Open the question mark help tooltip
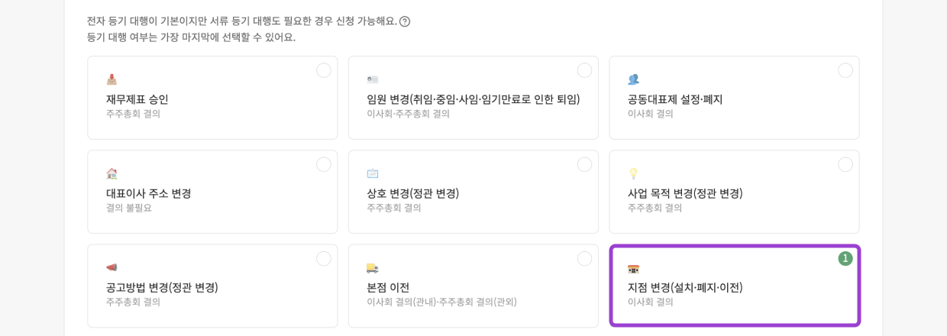947x336 pixels. [x=405, y=21]
